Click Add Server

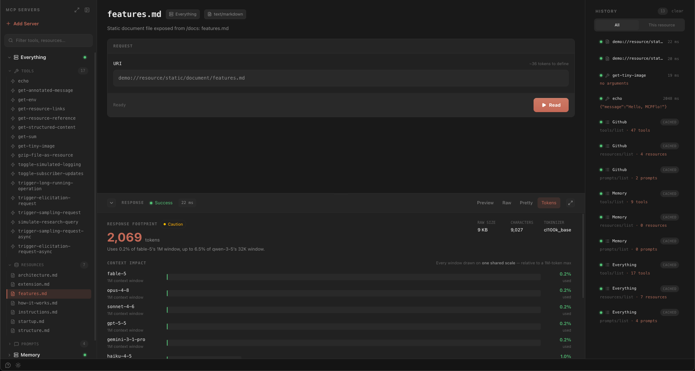(x=22, y=24)
